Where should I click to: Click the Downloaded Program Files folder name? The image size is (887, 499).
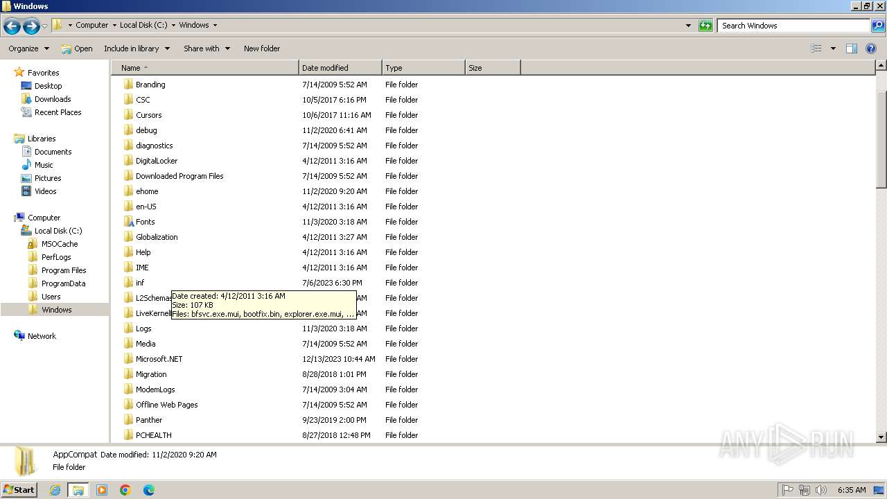(179, 176)
